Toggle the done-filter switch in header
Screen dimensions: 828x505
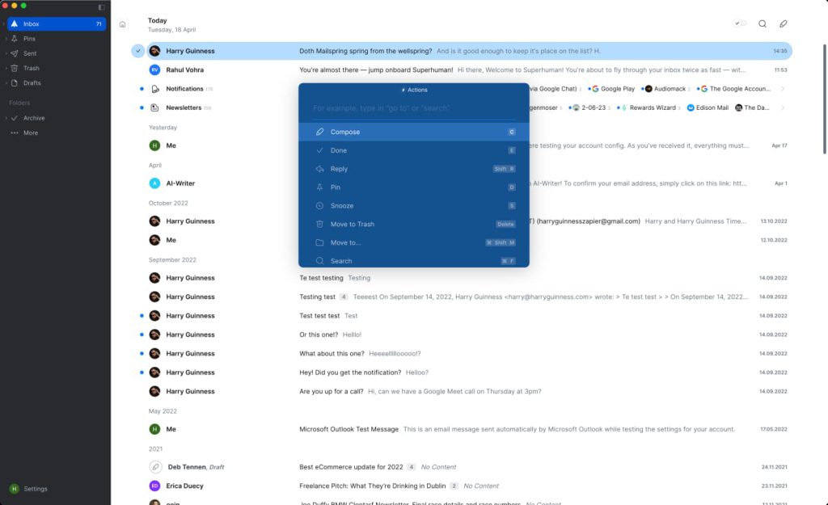pyautogui.click(x=741, y=23)
